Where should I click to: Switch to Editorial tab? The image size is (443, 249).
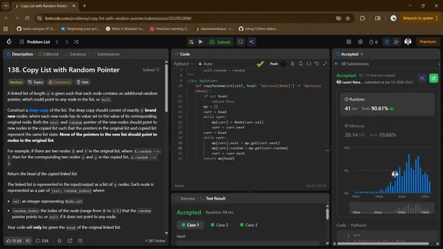(48, 54)
